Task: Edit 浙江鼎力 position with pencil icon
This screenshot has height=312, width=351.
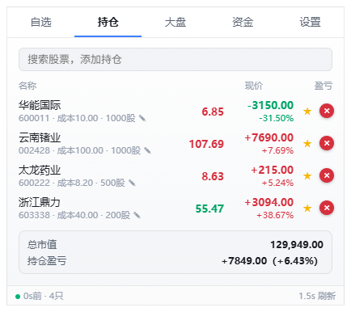Action: click(x=137, y=215)
